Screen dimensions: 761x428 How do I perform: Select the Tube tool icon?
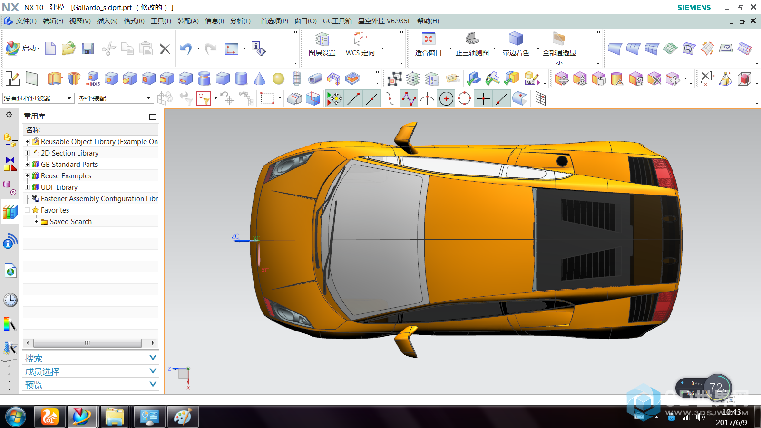tap(315, 78)
